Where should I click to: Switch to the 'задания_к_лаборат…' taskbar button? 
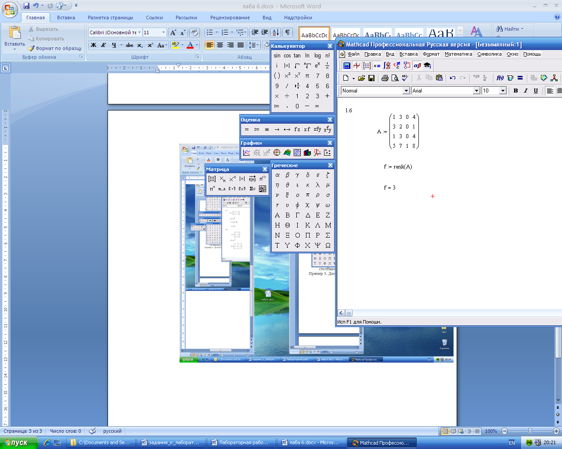170,443
